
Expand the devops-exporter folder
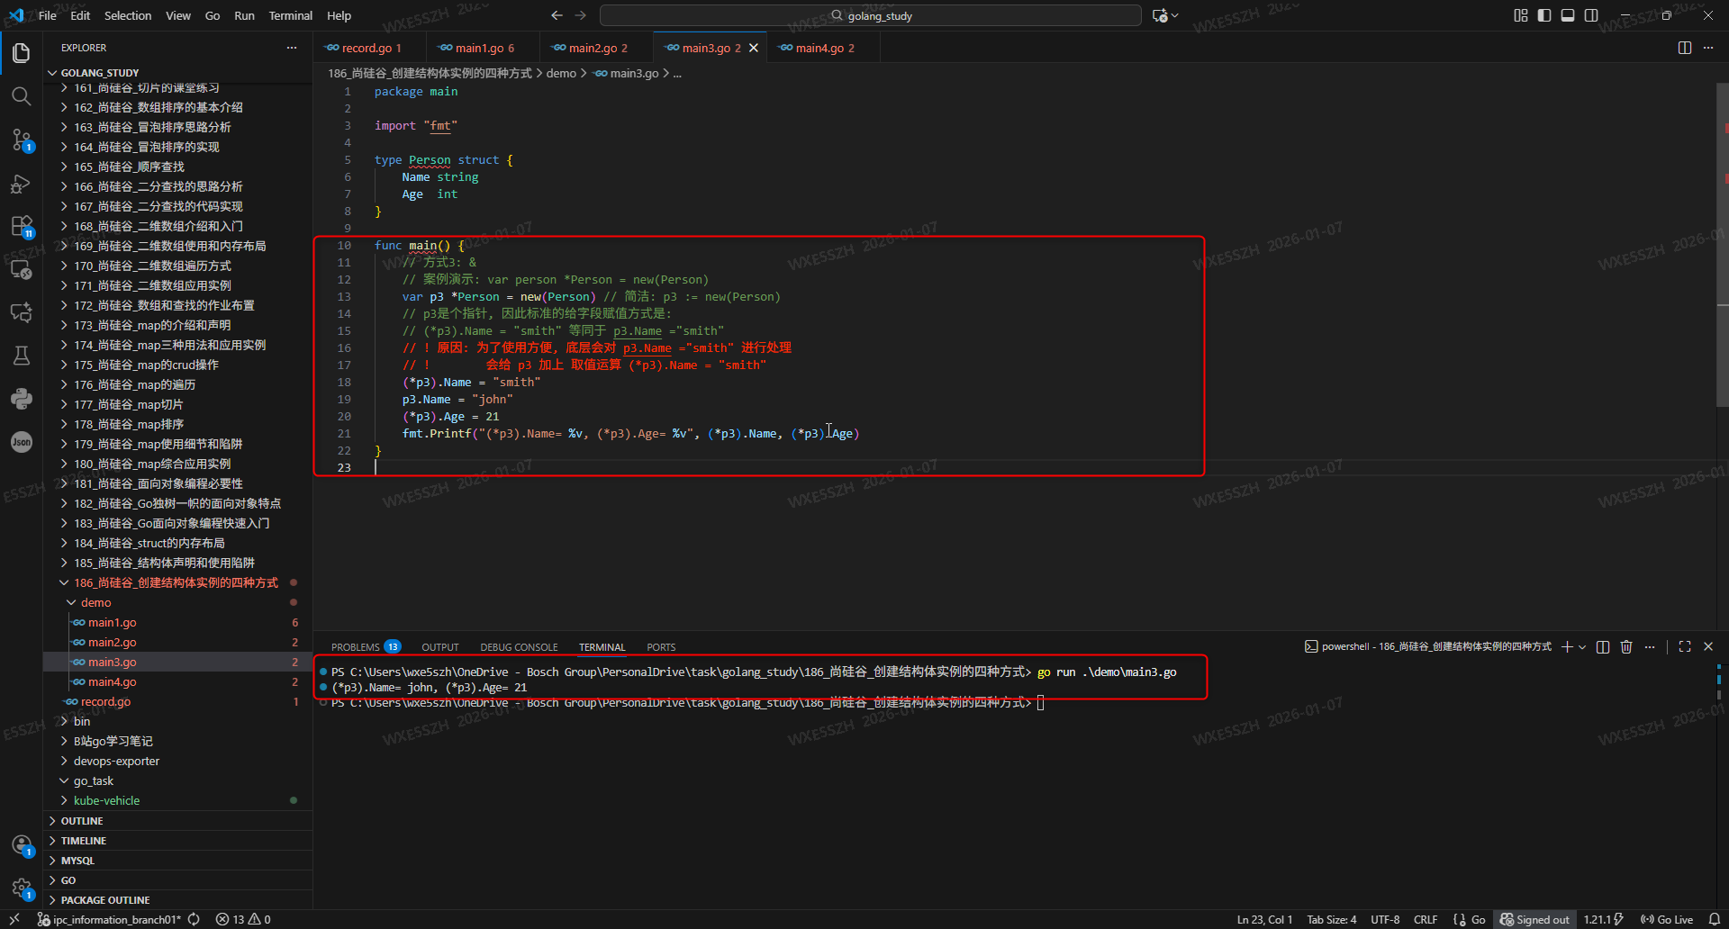click(178, 761)
